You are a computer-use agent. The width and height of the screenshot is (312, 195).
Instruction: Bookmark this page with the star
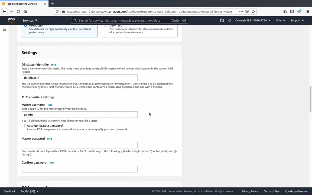253,12
